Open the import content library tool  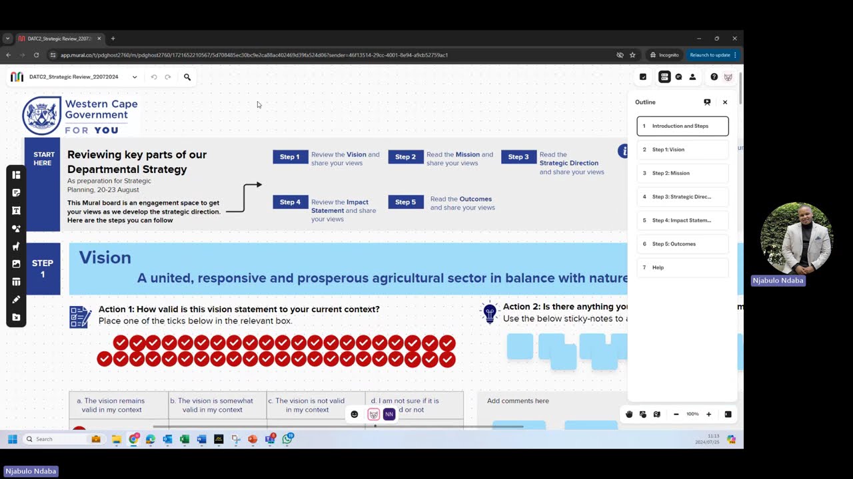(16, 317)
